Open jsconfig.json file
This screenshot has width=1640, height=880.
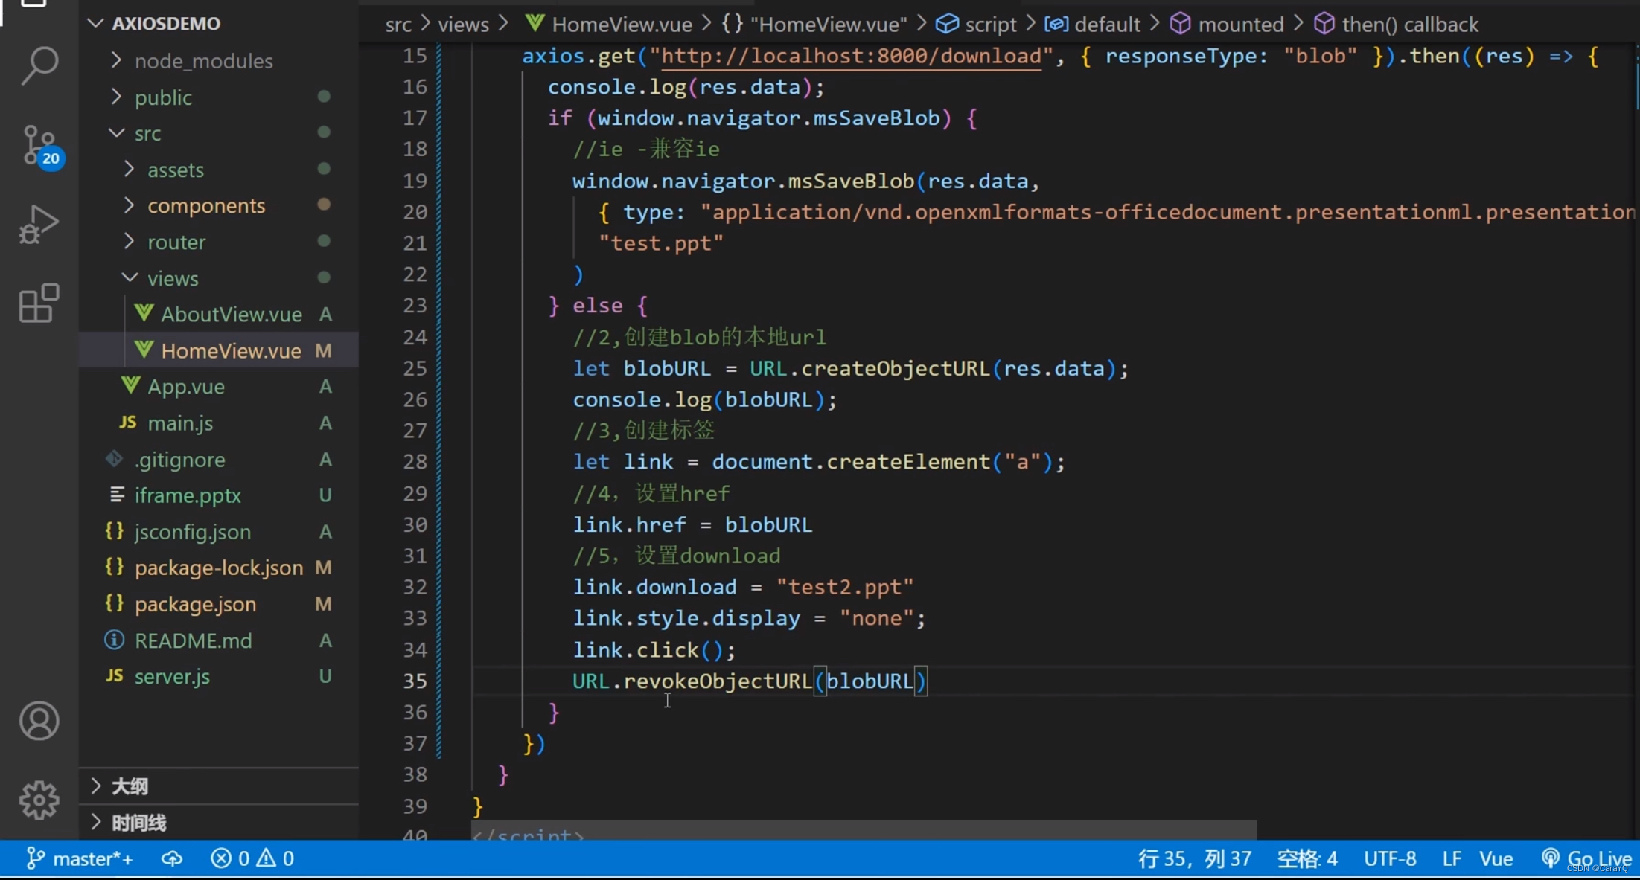click(x=219, y=532)
